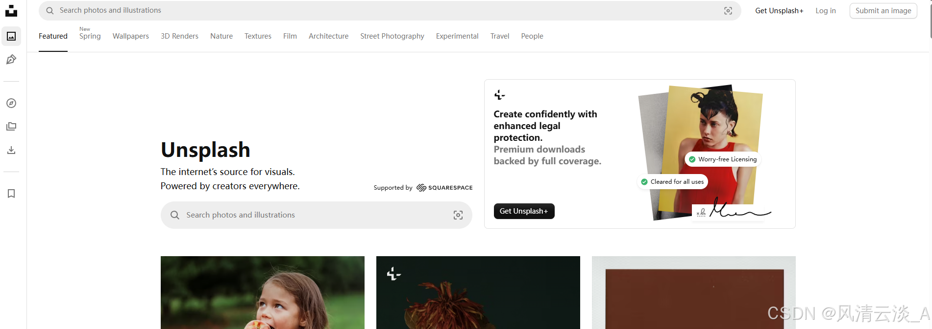Click magnifier icon in hero search box
The width and height of the screenshot is (932, 329).
tap(175, 215)
